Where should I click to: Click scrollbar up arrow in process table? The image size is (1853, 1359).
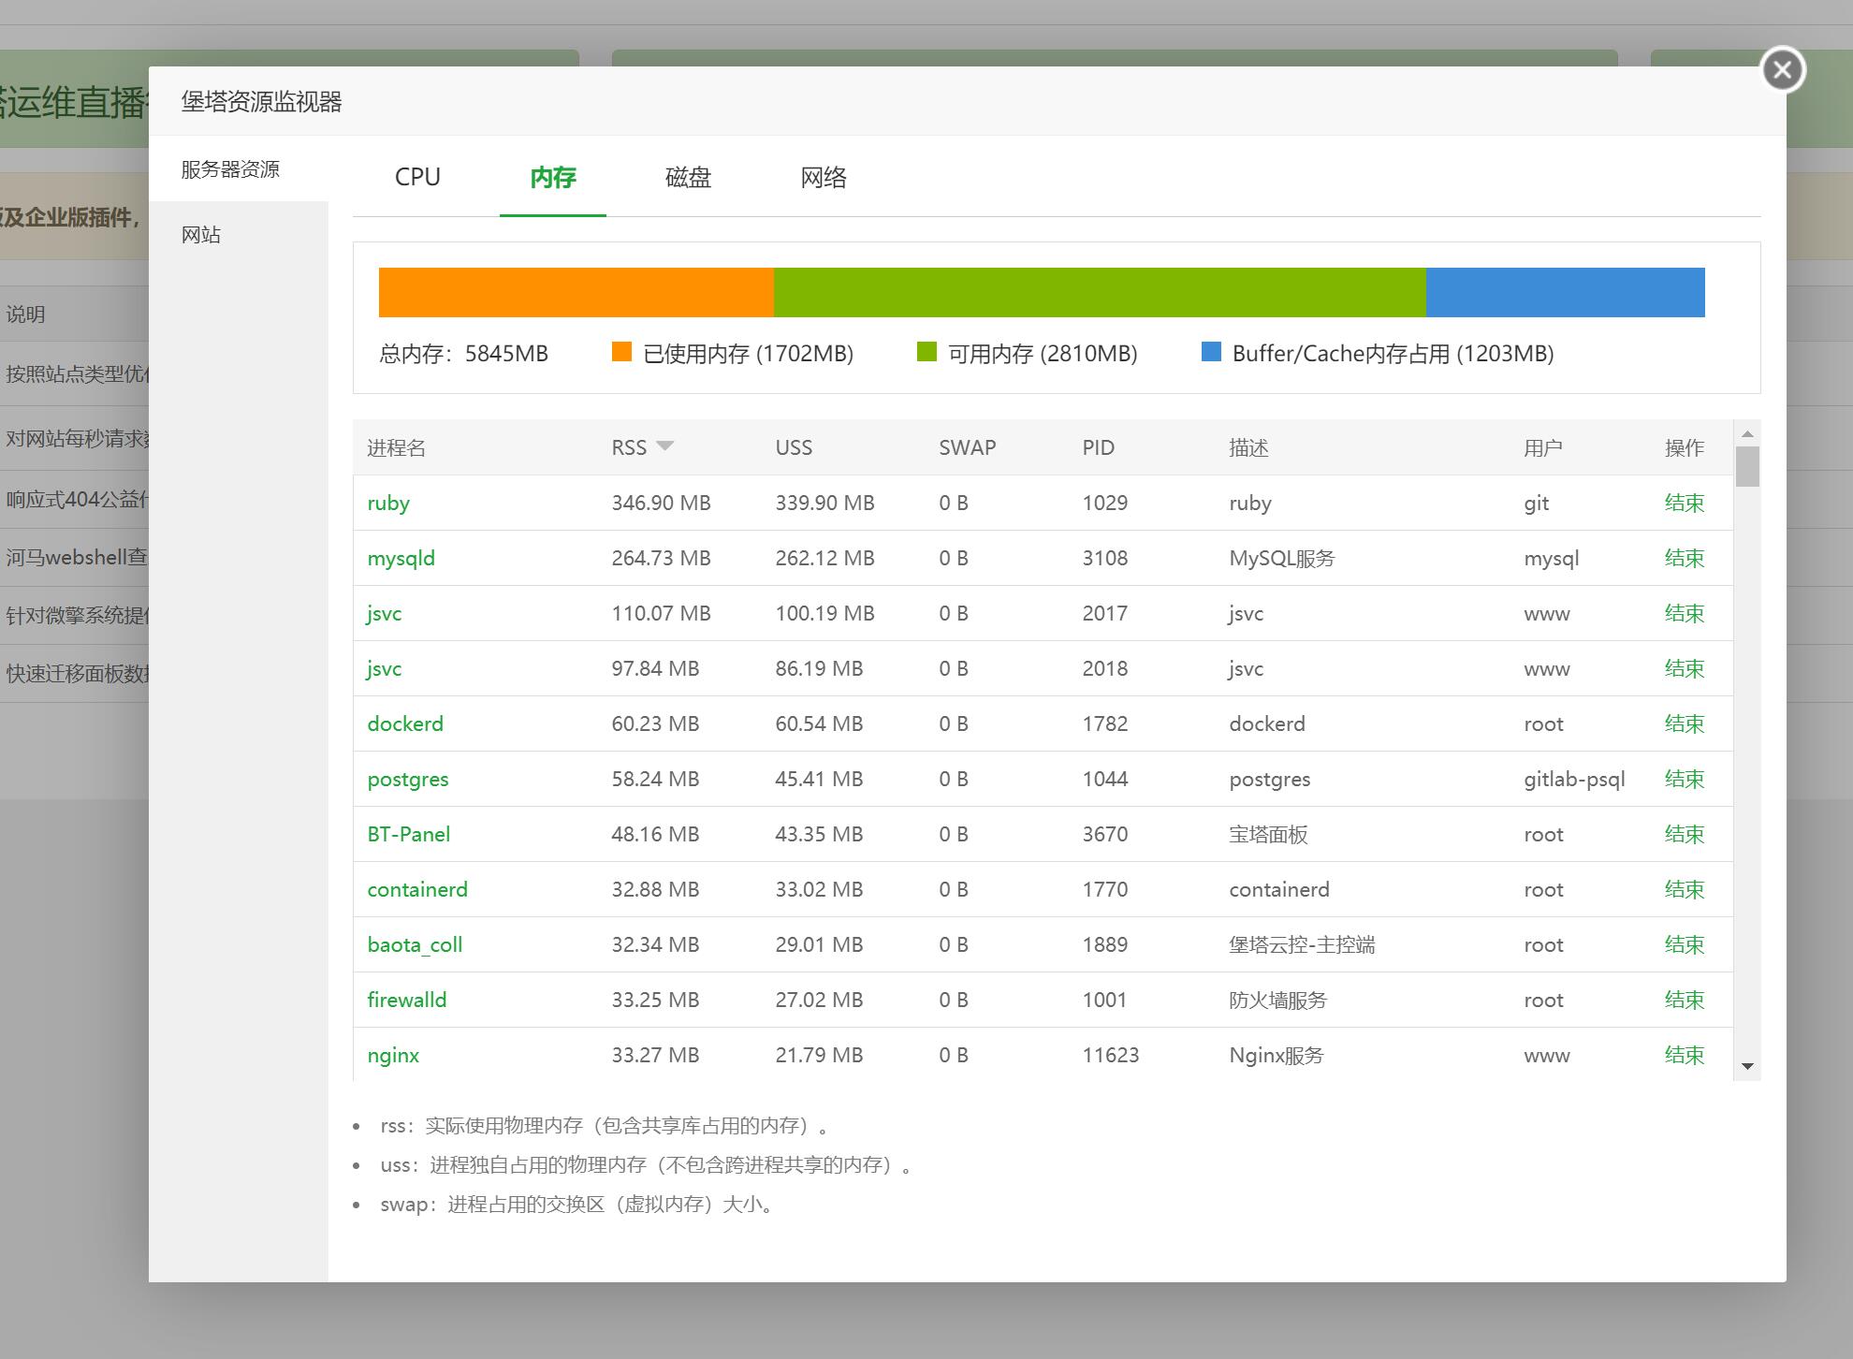1746,434
